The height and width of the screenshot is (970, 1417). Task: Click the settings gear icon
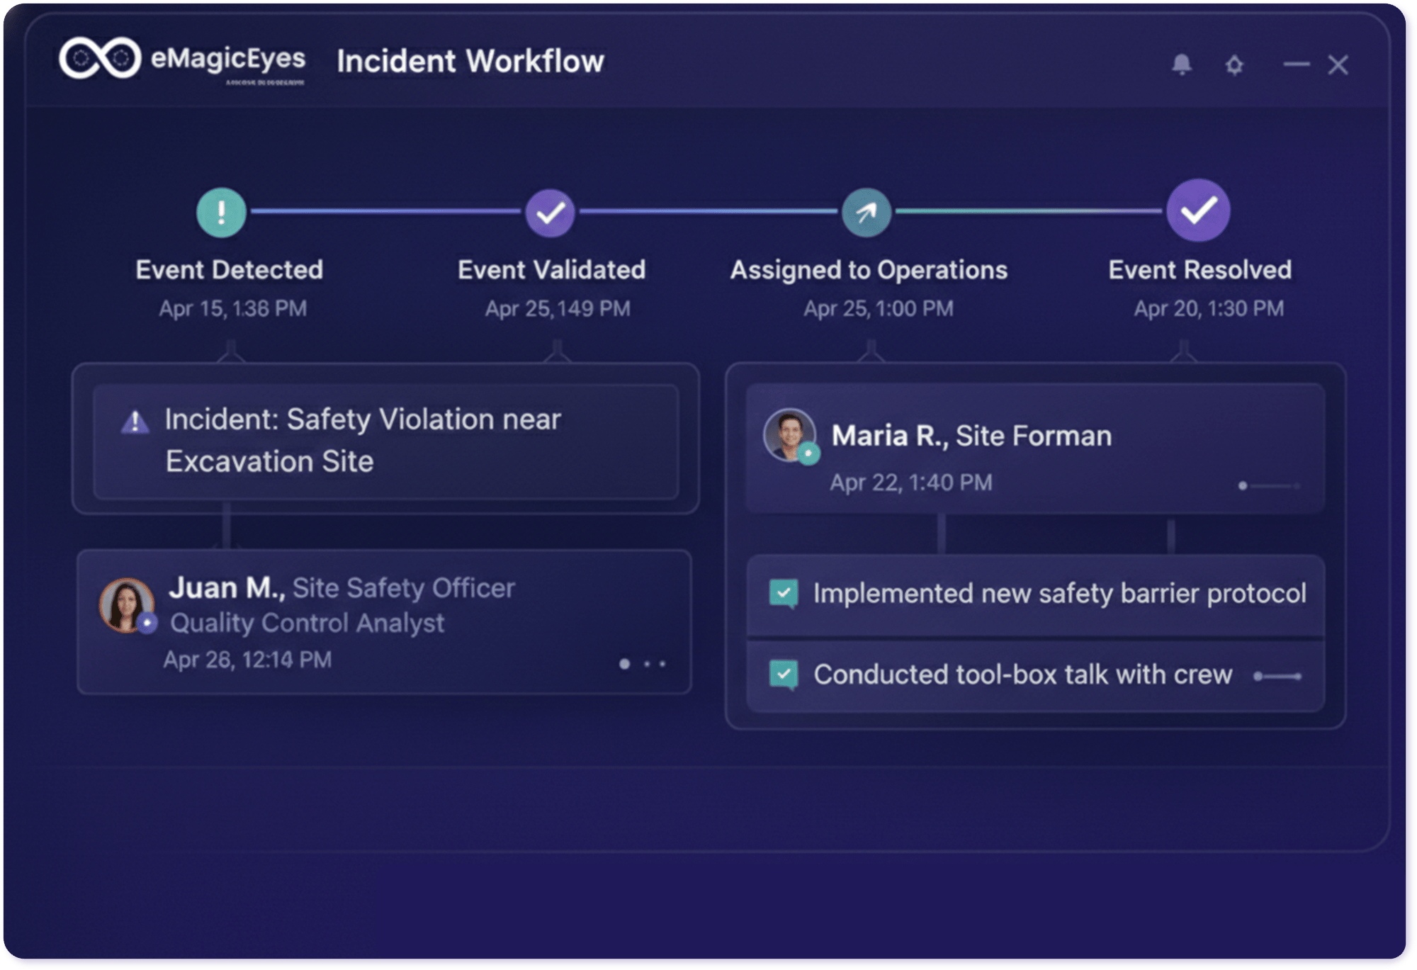pyautogui.click(x=1236, y=64)
